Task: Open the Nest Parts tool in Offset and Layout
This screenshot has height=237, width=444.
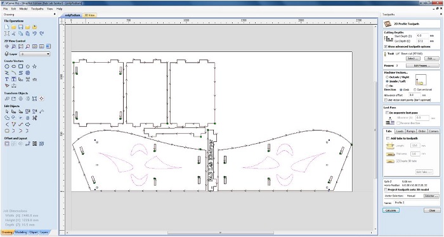Action: [x=42, y=144]
